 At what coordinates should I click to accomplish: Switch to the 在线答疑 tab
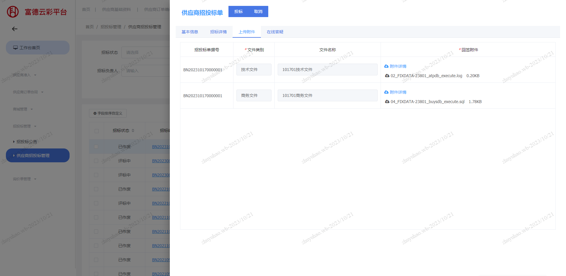click(x=275, y=32)
